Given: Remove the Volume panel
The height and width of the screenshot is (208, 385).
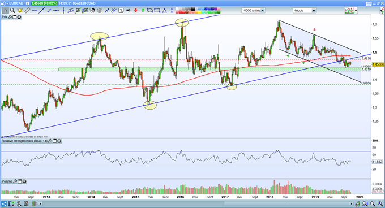Looking at the screenshot, I should tap(24, 181).
